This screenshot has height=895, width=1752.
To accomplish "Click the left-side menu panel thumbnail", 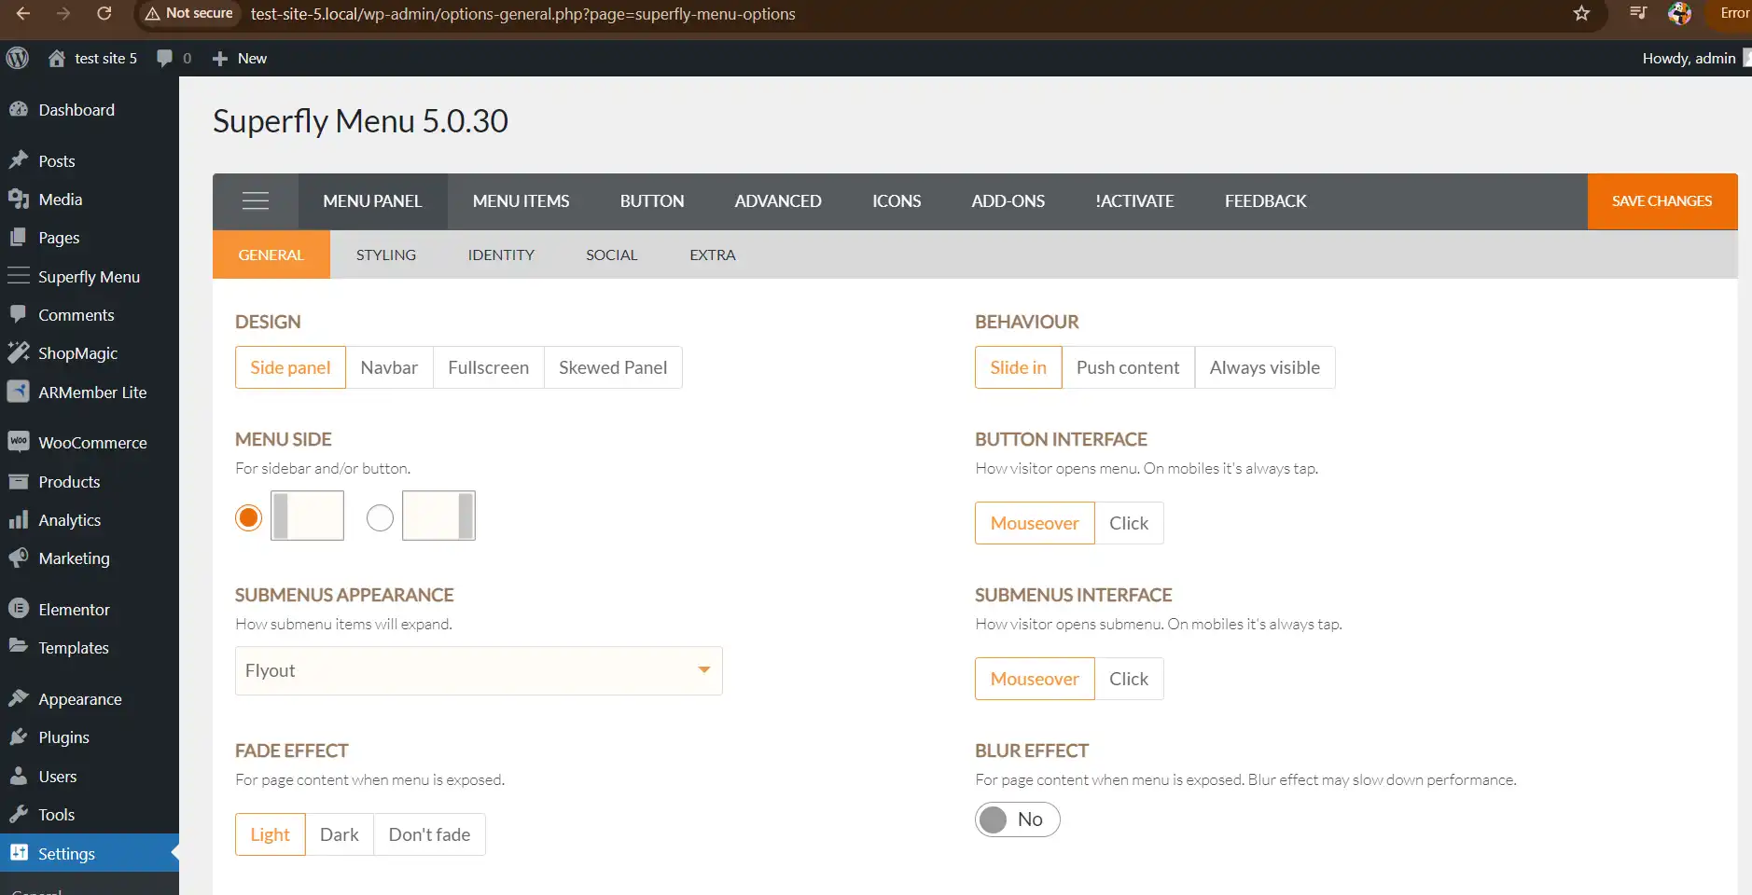I will pos(308,516).
